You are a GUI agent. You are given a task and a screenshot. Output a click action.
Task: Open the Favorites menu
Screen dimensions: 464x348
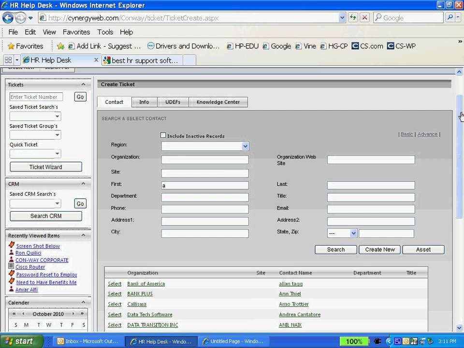(76, 32)
